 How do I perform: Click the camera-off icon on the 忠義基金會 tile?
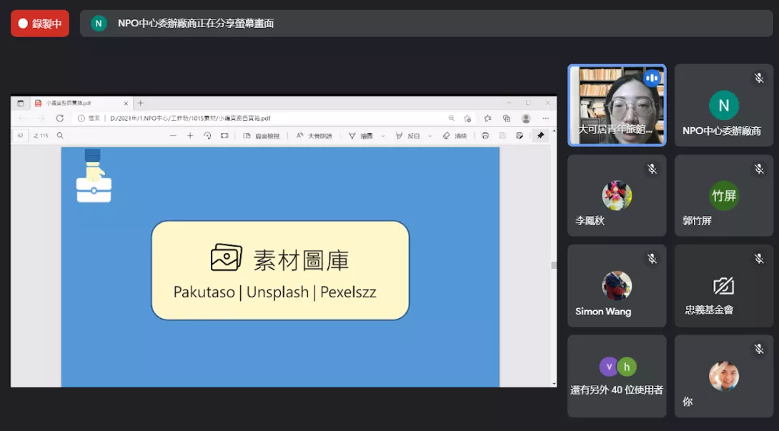[x=724, y=286]
